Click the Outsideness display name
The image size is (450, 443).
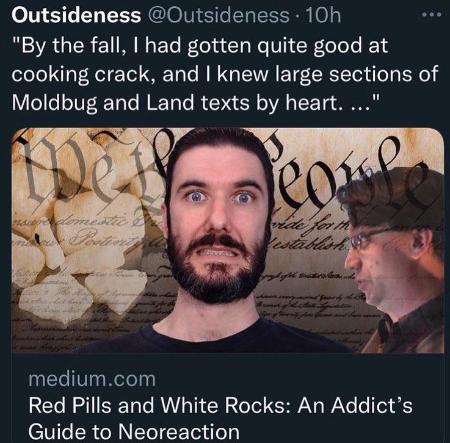click(76, 15)
